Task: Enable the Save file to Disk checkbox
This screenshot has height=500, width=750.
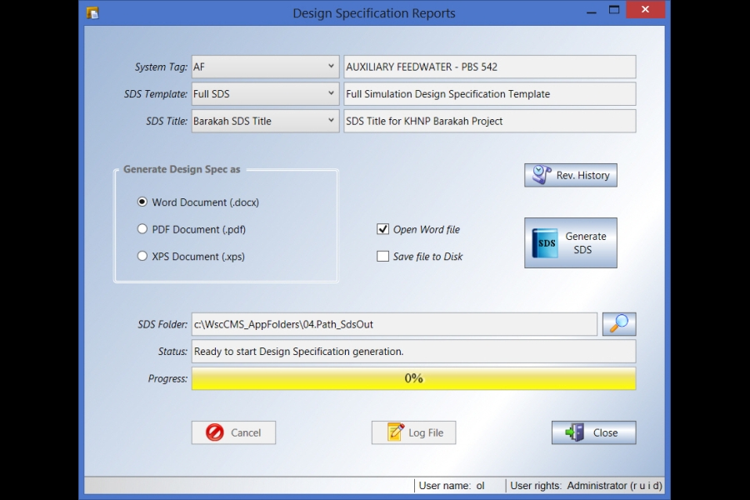Action: 382,257
